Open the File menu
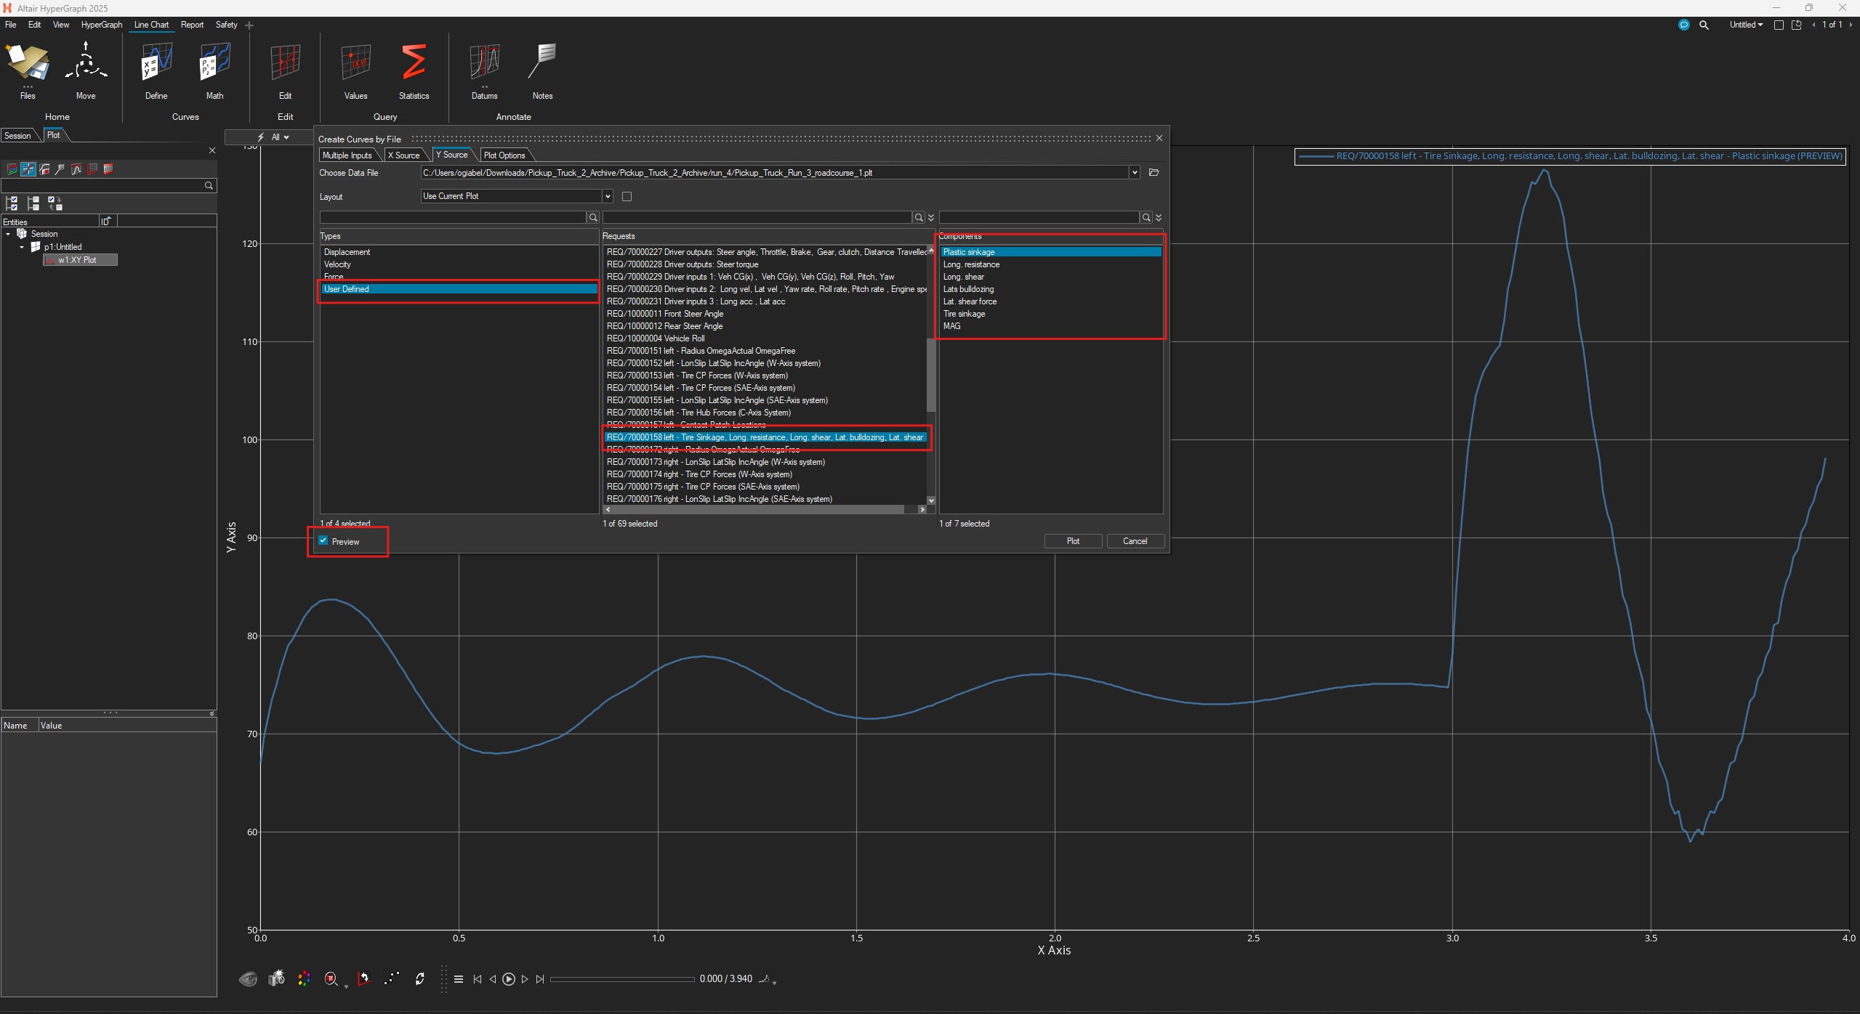 [11, 25]
